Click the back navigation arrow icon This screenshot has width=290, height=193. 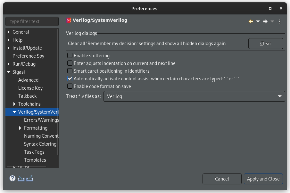pos(251,21)
